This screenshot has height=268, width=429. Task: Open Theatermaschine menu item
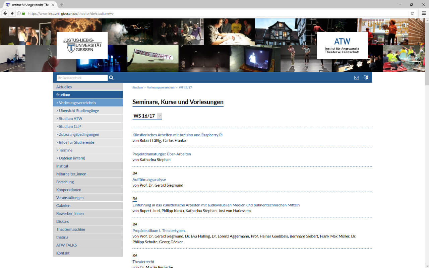click(88, 229)
